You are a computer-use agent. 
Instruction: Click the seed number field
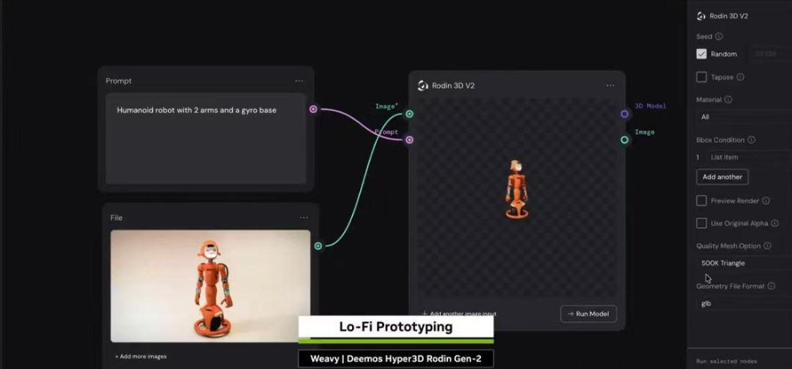(x=771, y=54)
